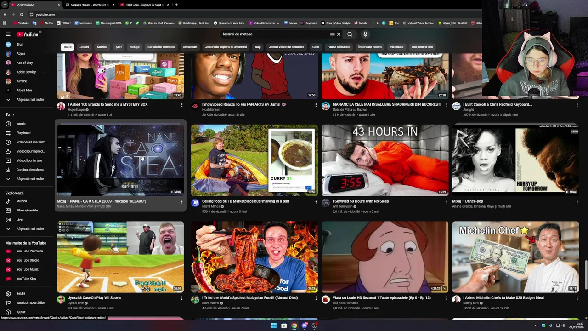This screenshot has height=331, width=588.
Task: Open the on-screen keyboard in search
Action: click(332, 34)
